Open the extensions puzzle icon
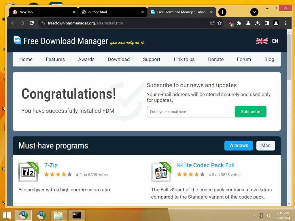Image resolution: width=295 pixels, height=221 pixels. (239, 23)
